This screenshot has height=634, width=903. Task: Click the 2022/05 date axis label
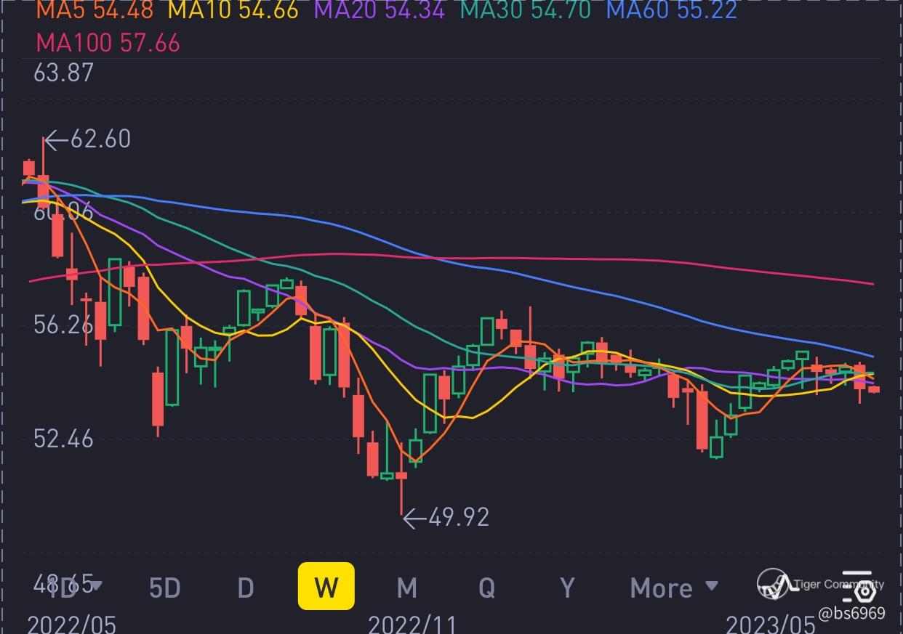71,624
